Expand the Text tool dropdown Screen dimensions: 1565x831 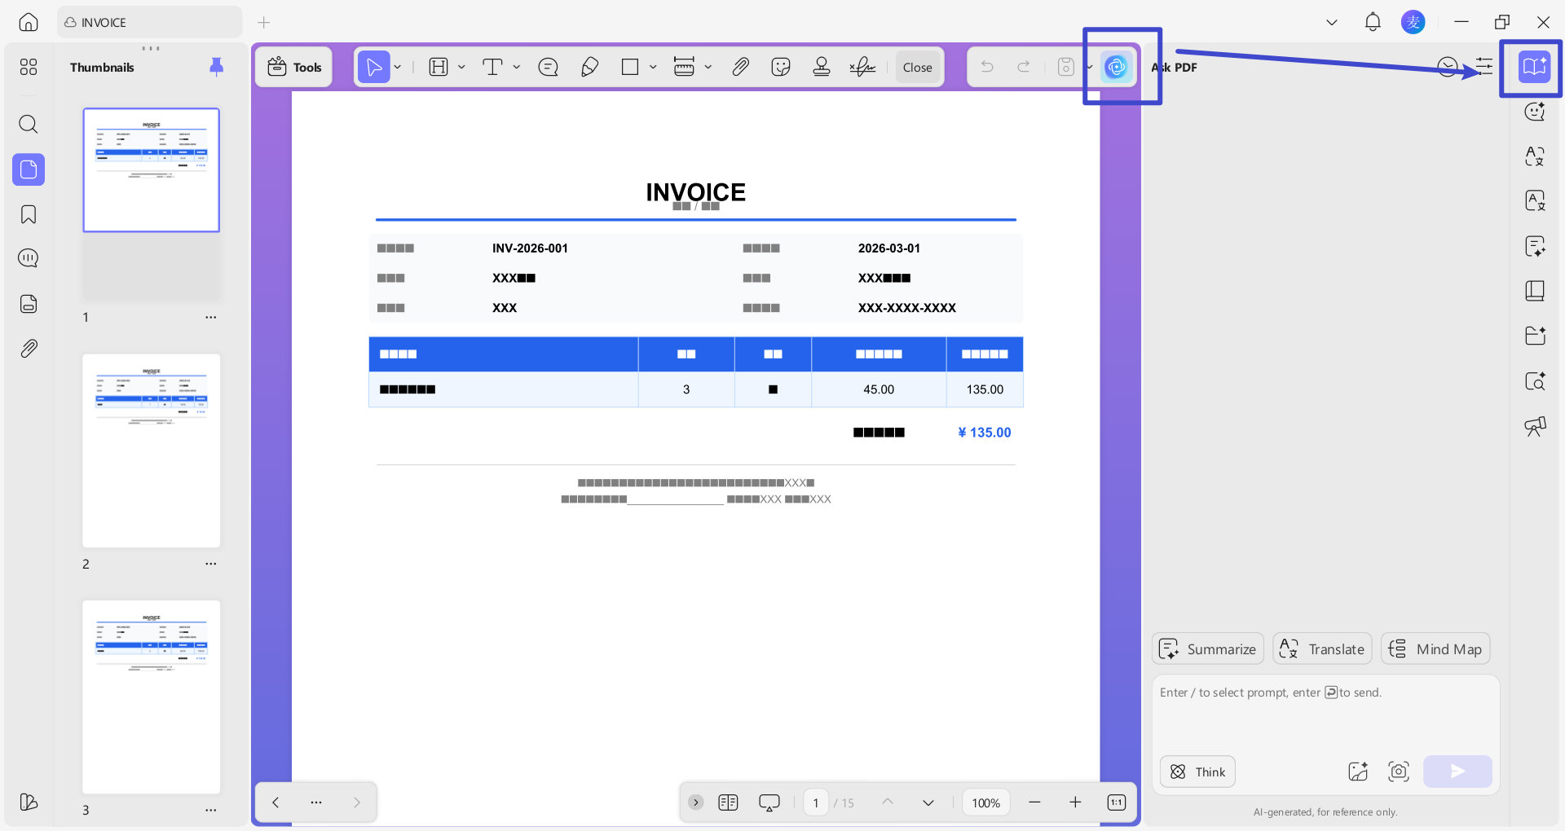[x=517, y=67]
